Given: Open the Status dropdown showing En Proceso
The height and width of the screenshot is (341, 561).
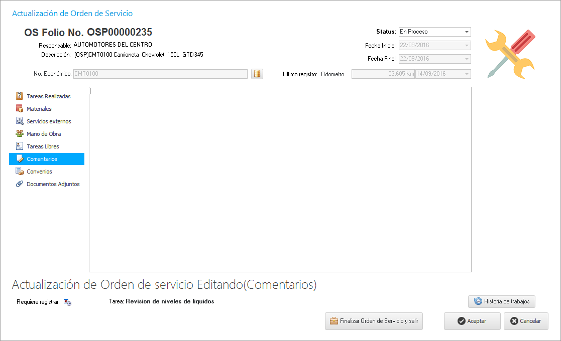Looking at the screenshot, I should click(467, 32).
